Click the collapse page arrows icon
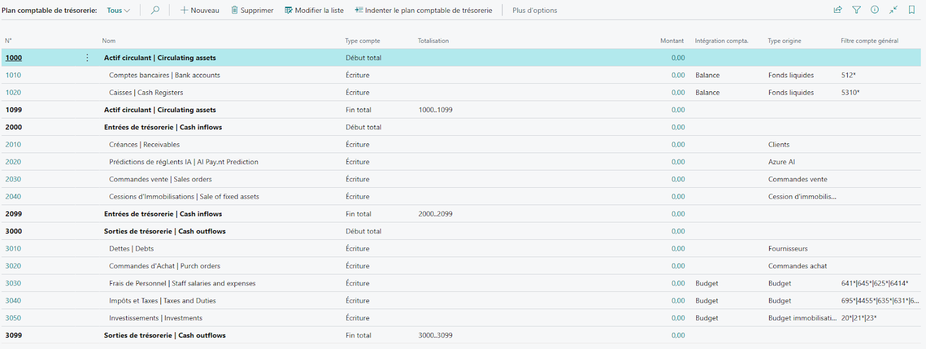 pyautogui.click(x=894, y=10)
